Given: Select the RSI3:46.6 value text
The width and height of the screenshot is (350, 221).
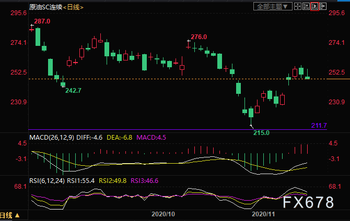Looking at the screenshot, I should coord(144,180).
